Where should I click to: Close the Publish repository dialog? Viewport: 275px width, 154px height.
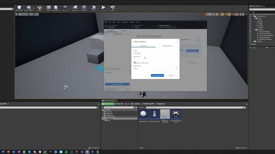point(177,41)
